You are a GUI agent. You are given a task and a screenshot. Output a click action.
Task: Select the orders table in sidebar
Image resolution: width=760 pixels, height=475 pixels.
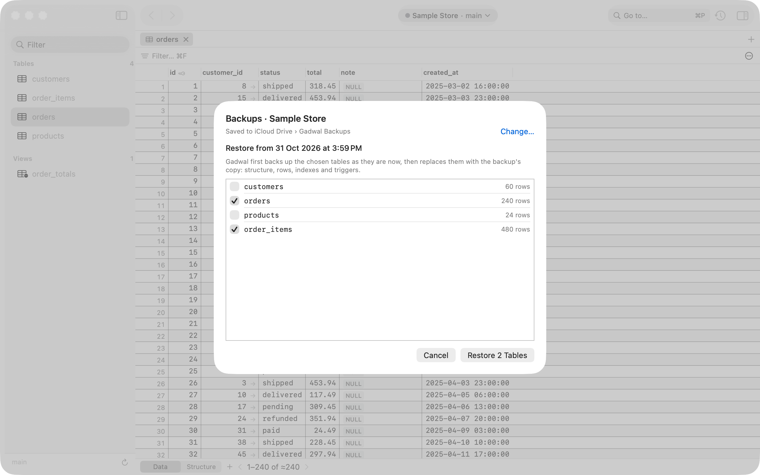pos(70,117)
